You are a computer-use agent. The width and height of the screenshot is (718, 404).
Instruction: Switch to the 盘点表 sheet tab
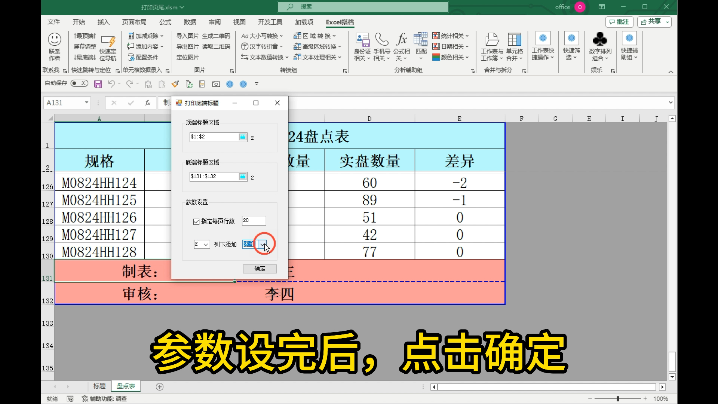click(x=126, y=386)
